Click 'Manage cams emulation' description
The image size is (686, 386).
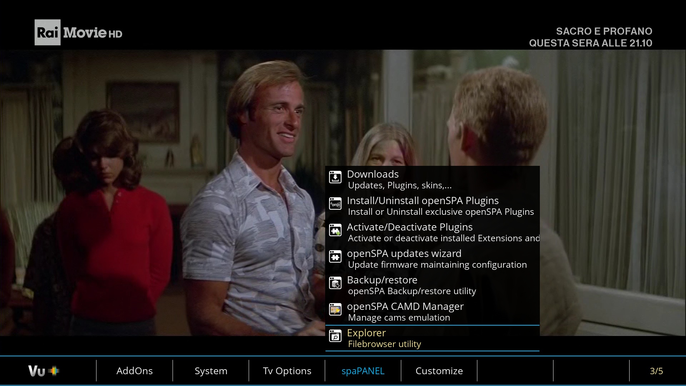[399, 318]
